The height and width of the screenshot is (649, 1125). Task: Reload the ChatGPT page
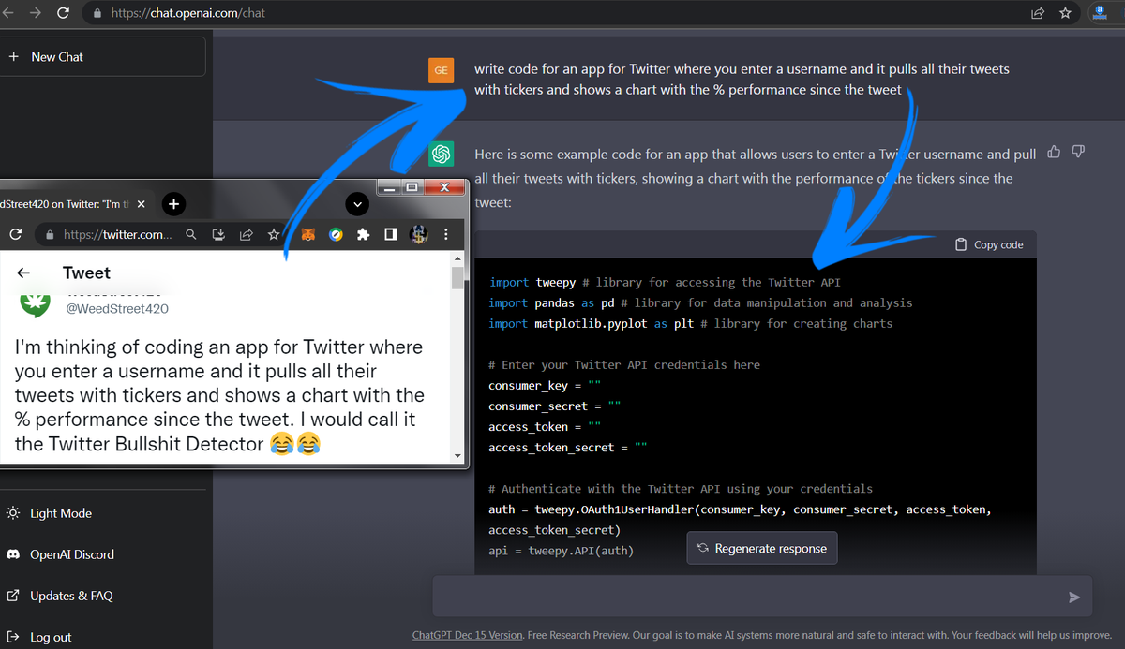[64, 14]
